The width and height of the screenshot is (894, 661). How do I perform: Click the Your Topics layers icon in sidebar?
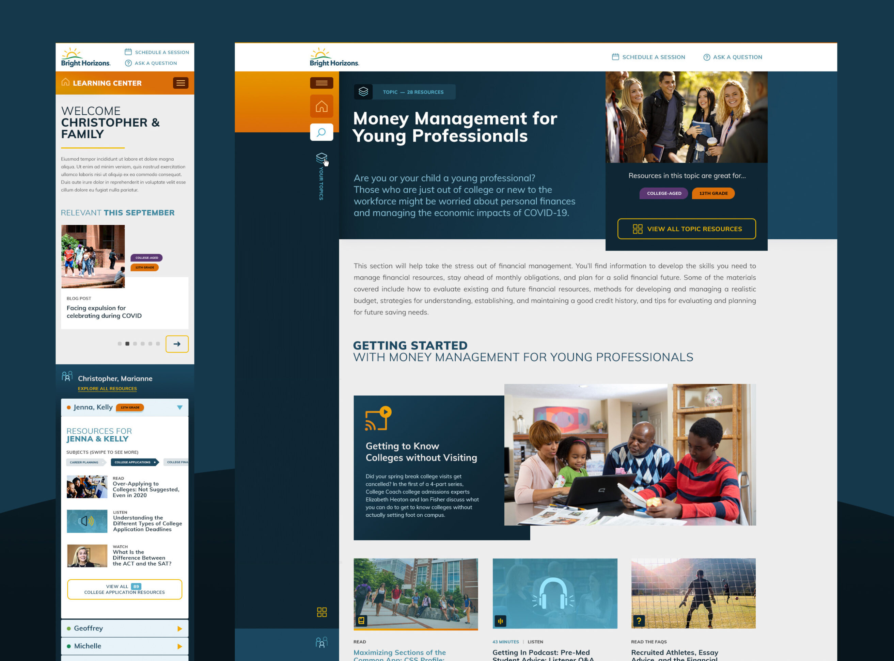click(x=321, y=158)
